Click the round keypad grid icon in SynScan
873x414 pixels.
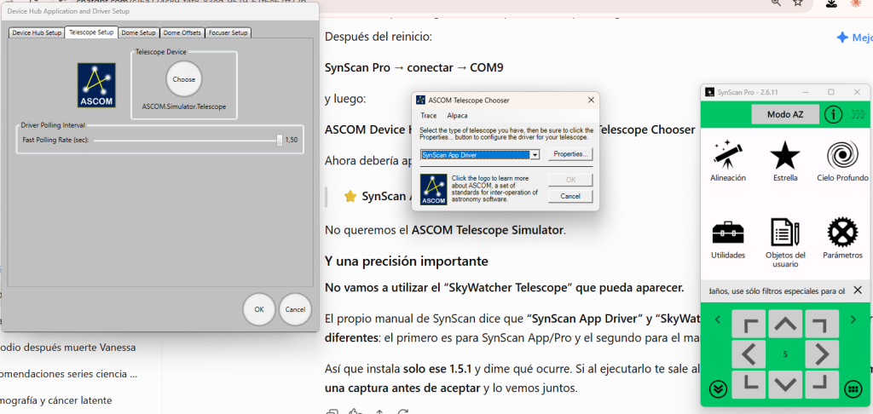[853, 389]
